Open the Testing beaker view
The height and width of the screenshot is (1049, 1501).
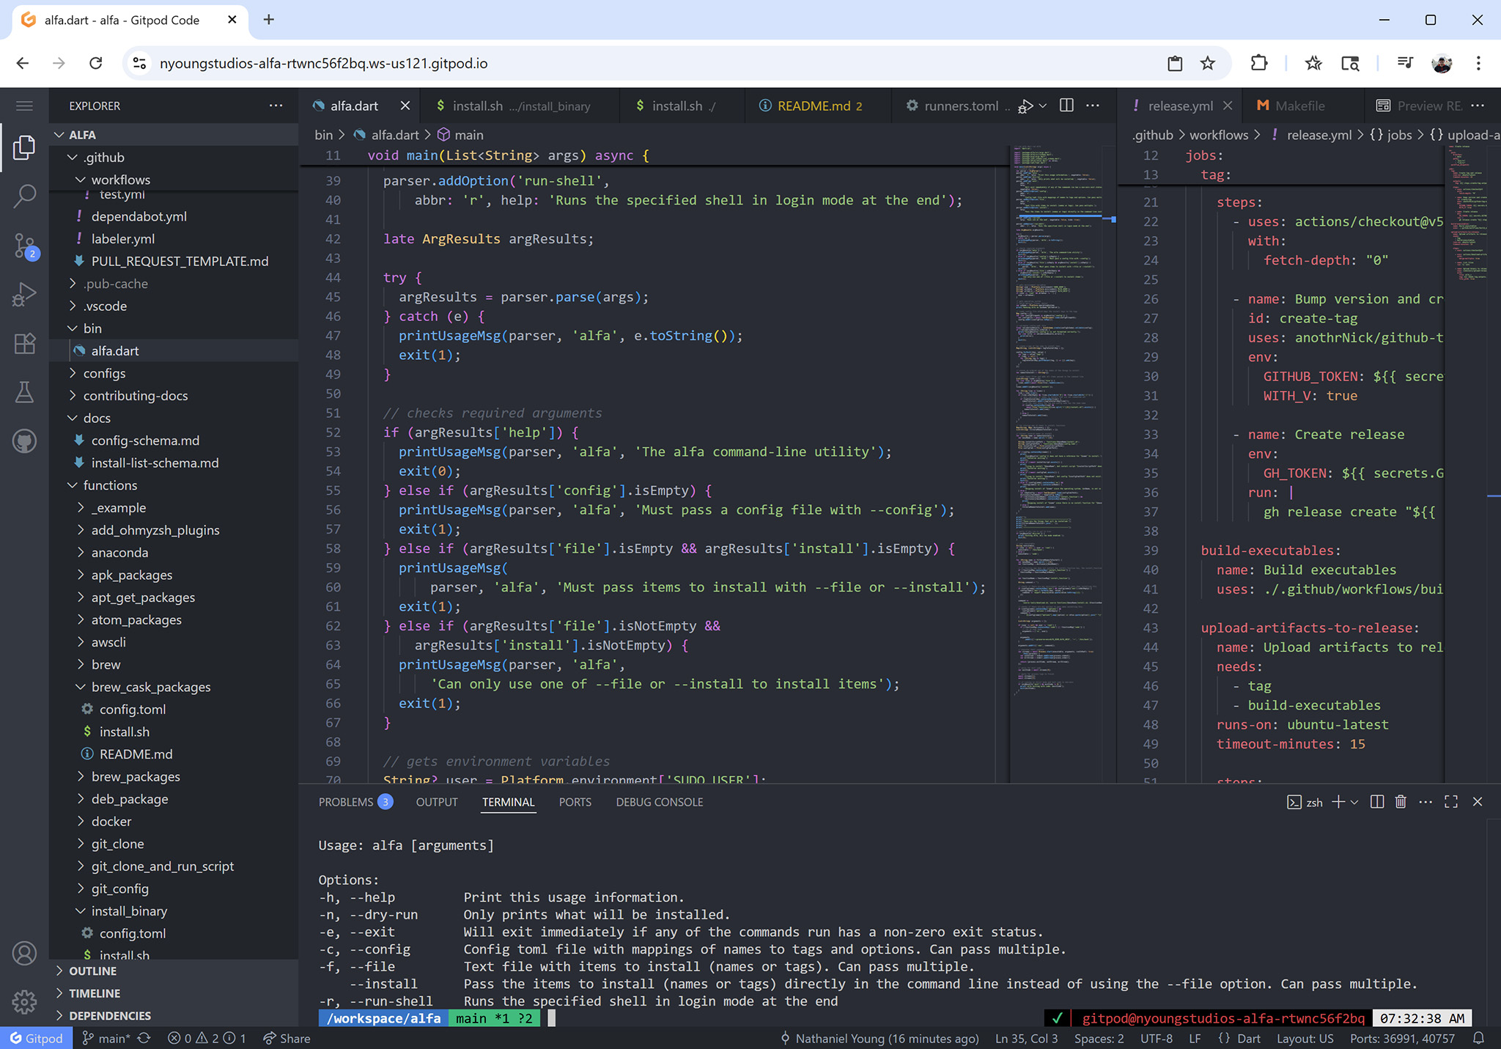click(24, 391)
